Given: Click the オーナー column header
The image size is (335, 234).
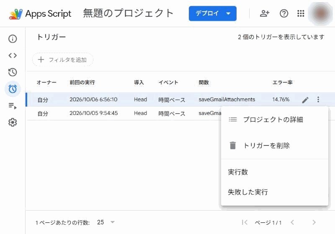Looking at the screenshot, I should 46,82.
